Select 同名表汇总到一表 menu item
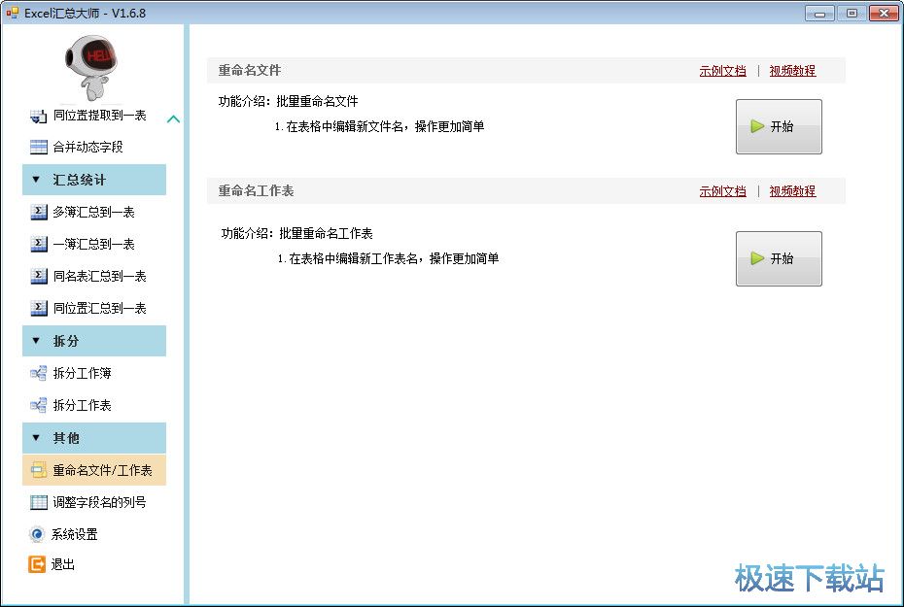Image resolution: width=904 pixels, height=607 pixels. 99,277
